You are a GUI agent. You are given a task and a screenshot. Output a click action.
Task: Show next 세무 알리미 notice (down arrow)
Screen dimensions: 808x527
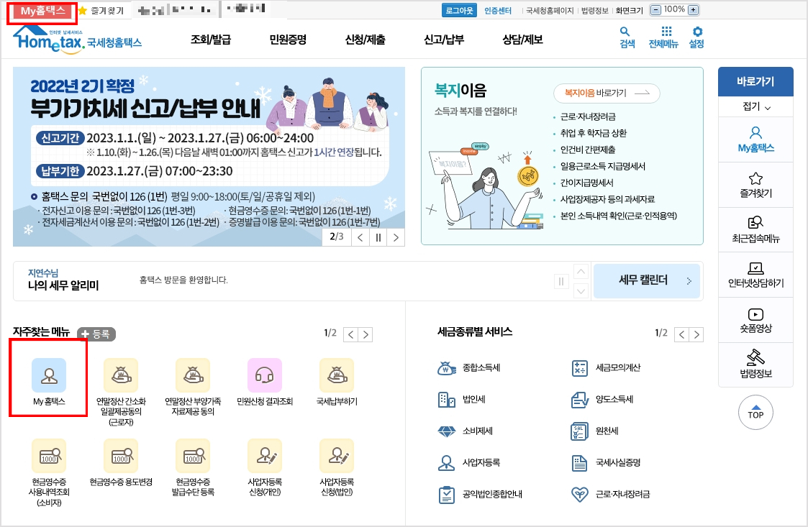581,291
